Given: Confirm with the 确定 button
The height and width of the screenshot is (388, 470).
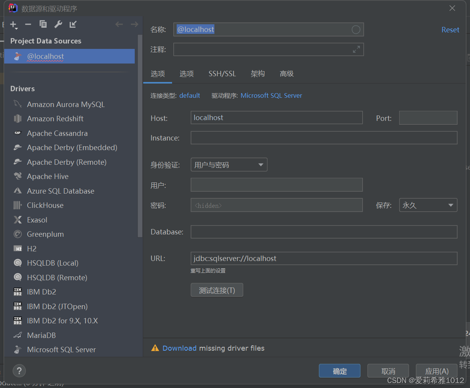Looking at the screenshot, I should pos(340,371).
